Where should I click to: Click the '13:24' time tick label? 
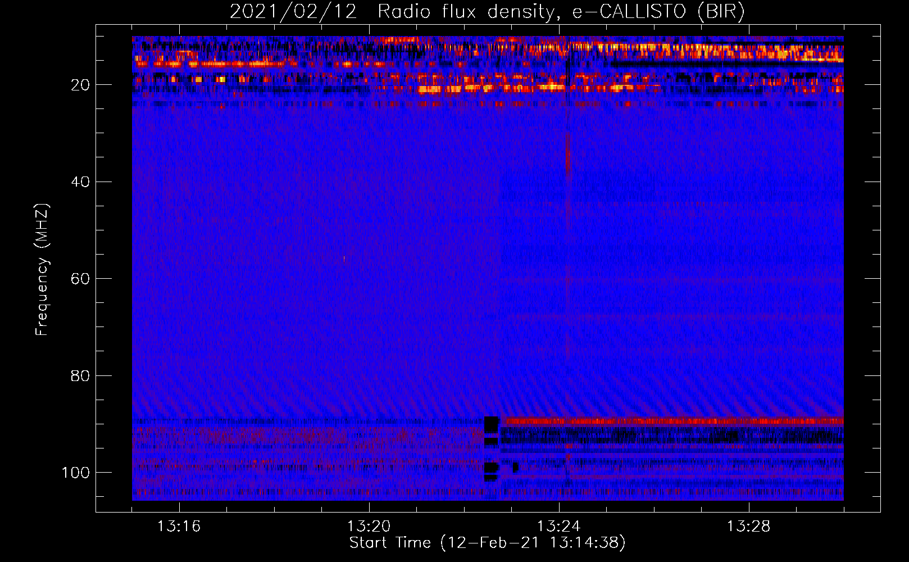(x=558, y=527)
